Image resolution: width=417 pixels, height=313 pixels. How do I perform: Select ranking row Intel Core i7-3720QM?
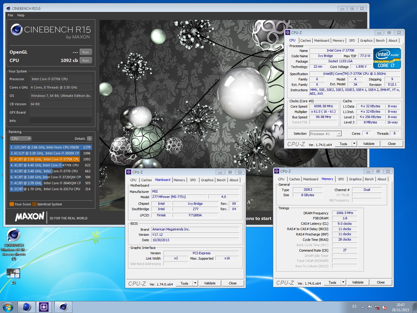coord(51,177)
